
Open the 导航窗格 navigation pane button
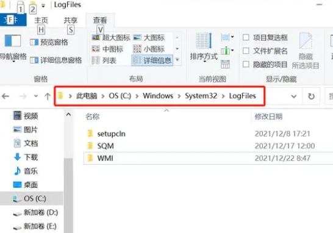[13, 48]
